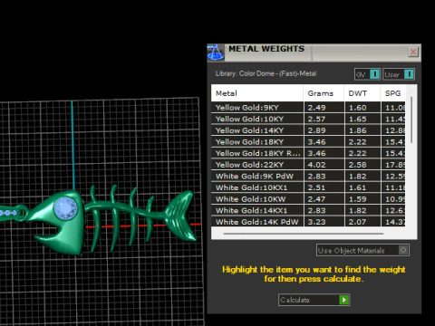
Task: Click the vertical scrollbar of metal list
Action: [411, 120]
